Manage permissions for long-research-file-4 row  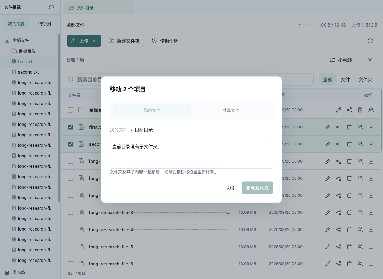360,229
